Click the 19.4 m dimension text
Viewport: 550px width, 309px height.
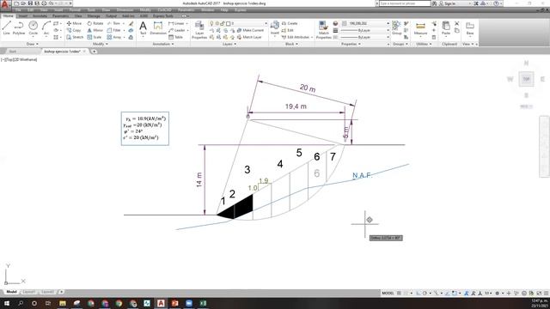(296, 106)
